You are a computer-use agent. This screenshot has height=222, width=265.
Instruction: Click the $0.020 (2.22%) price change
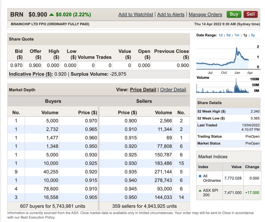[73, 14]
